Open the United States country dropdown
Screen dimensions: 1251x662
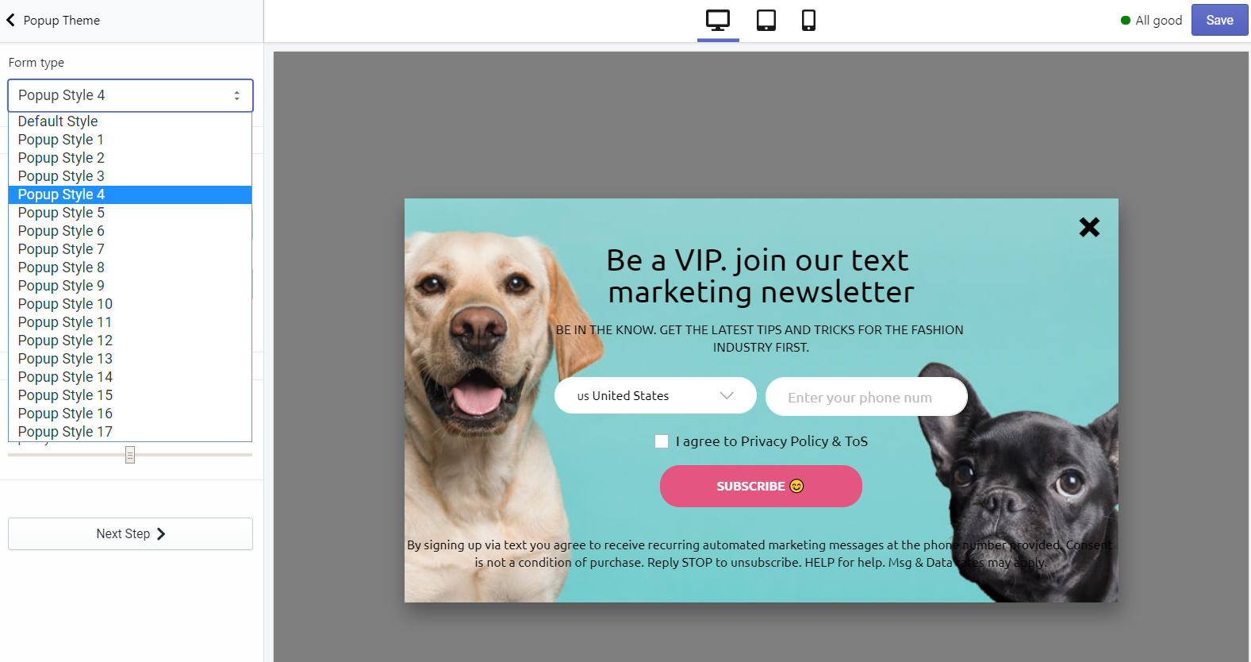click(655, 395)
